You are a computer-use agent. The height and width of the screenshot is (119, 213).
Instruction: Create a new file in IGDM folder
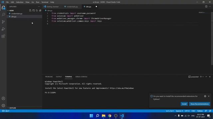[x=30, y=10]
